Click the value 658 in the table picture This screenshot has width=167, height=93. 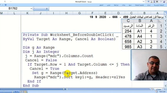(x=128, y=42)
